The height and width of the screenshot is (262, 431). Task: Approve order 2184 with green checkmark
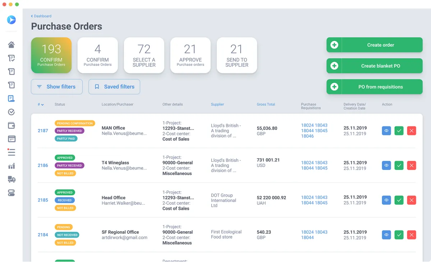(399, 235)
